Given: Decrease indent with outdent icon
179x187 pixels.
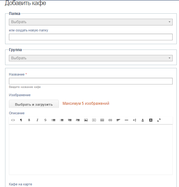Looking at the screenshot, I should coord(70,120).
